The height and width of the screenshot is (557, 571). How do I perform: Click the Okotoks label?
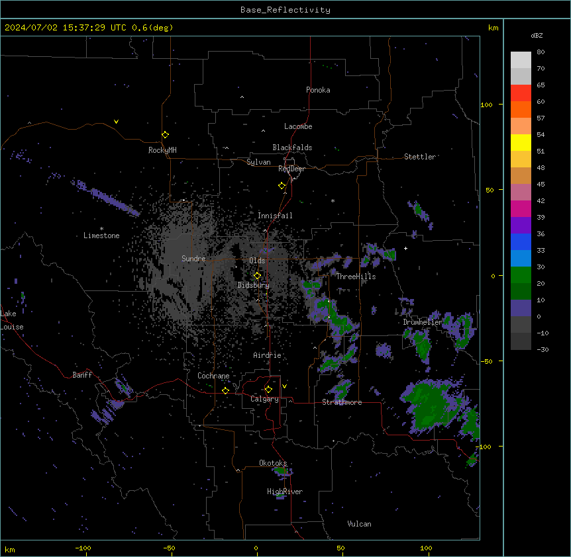click(273, 463)
